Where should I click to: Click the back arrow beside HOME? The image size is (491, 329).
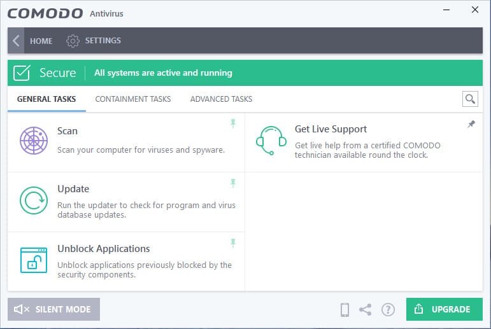16,41
